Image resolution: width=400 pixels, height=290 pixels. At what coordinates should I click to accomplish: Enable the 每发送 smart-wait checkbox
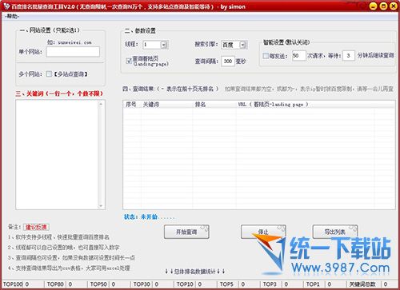pyautogui.click(x=266, y=56)
